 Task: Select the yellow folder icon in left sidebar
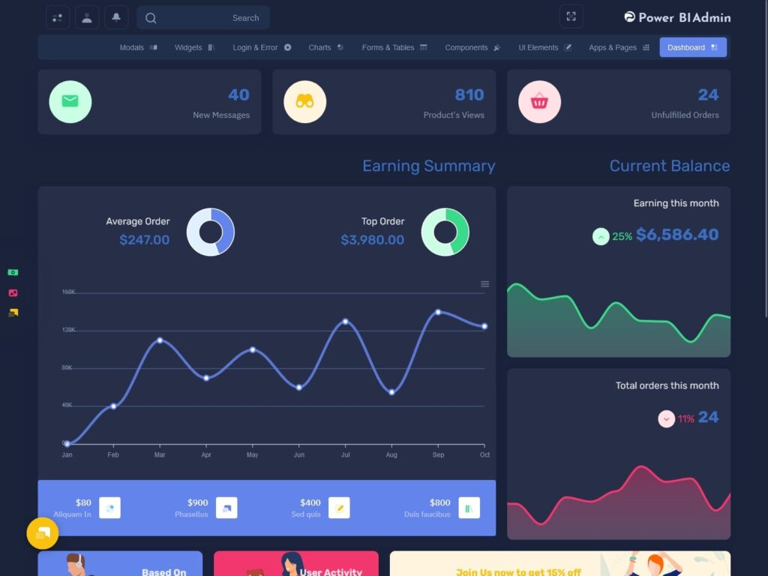12,313
